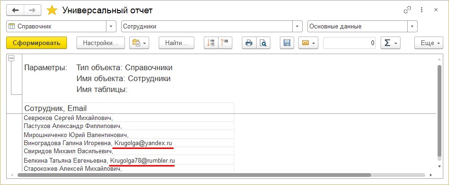Click the horizontal scrollbar thumb
The height and width of the screenshot is (185, 449).
click(x=194, y=175)
